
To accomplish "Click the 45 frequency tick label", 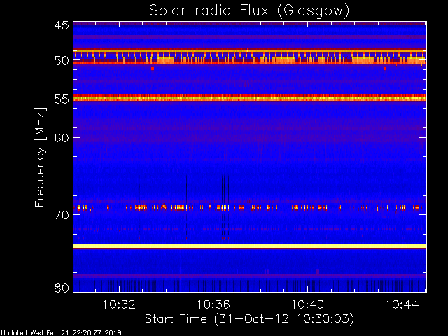I will 62,25.
